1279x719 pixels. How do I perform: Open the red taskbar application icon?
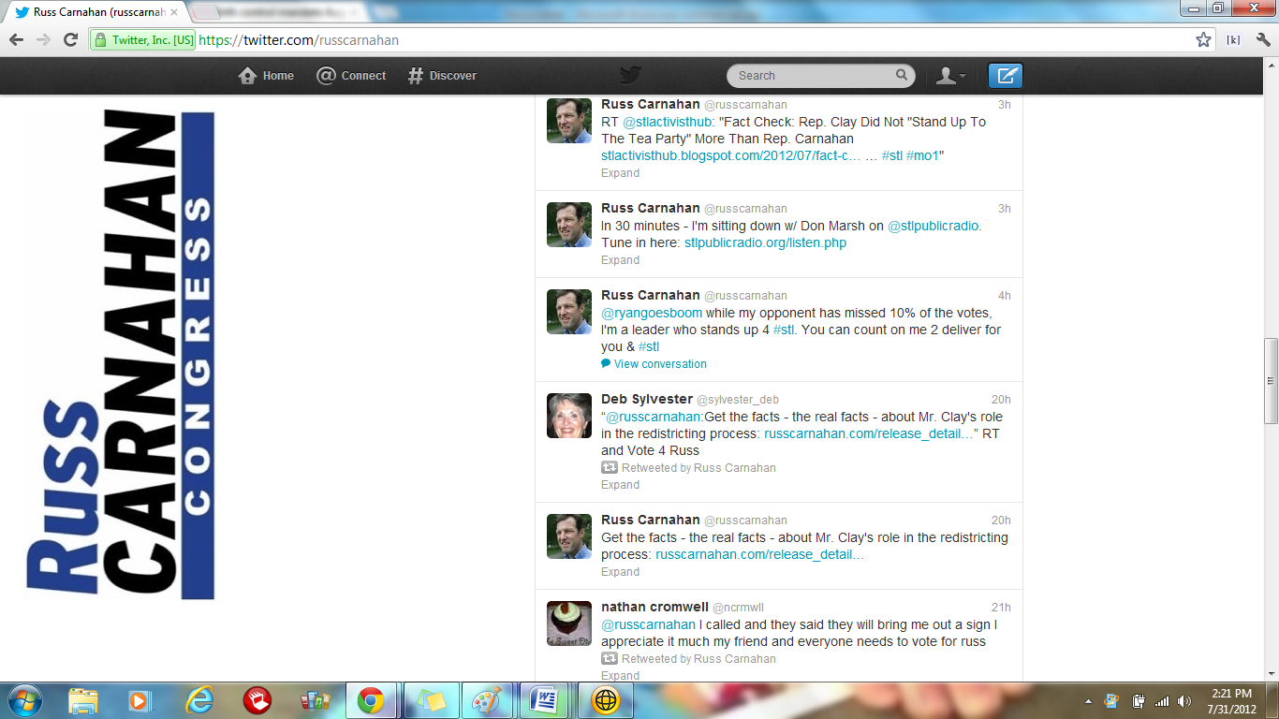point(257,700)
